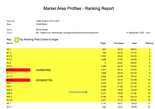The width and height of the screenshot is (155, 109).
Task: Click the Penetration column header
Action: coord(119,43)
